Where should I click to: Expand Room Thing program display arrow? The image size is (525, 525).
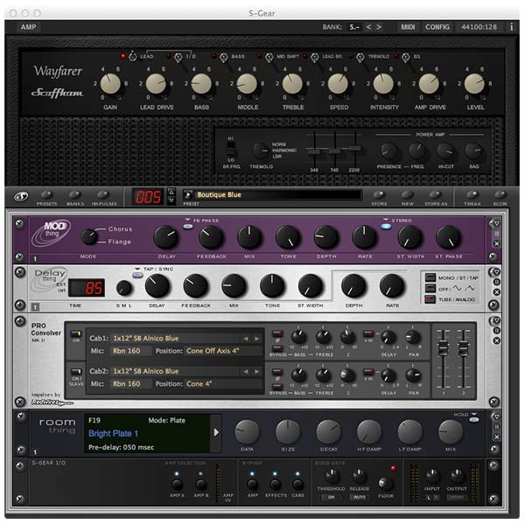pyautogui.click(x=216, y=432)
